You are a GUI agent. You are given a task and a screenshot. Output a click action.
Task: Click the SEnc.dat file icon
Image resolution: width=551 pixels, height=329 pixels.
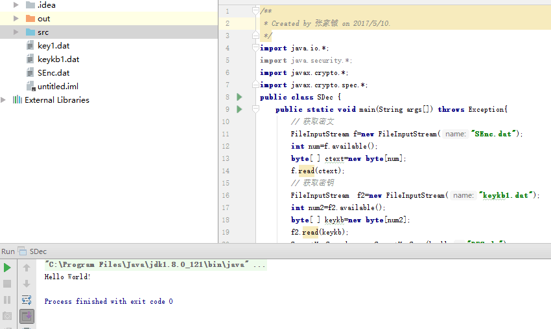tap(30, 73)
